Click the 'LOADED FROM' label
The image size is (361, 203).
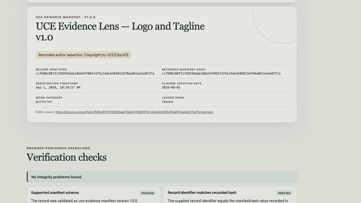coord(173,98)
